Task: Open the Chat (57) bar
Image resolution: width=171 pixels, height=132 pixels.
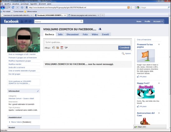Action: [150, 127]
